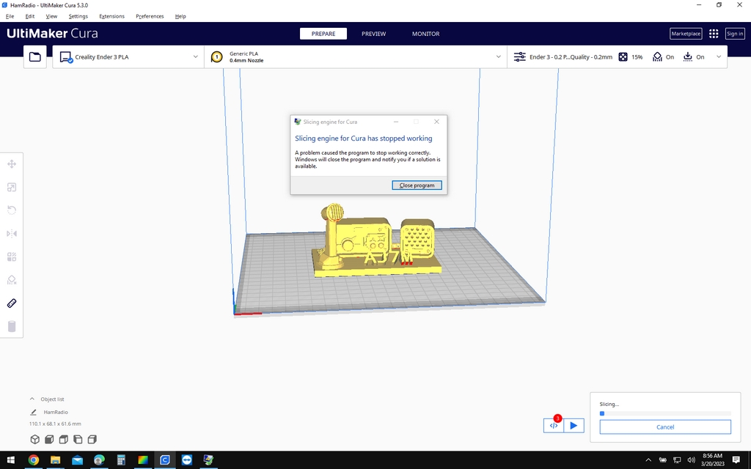The height and width of the screenshot is (469, 751).
Task: Open the Settings menu
Action: pos(78,16)
